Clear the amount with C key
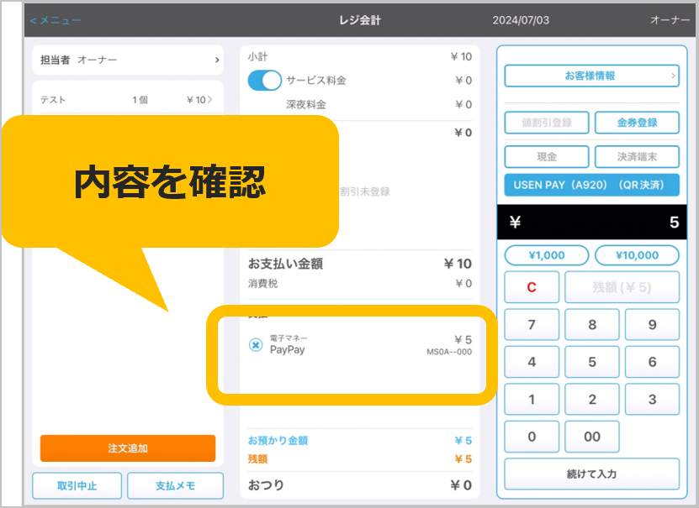This screenshot has height=508, width=699. tap(532, 287)
